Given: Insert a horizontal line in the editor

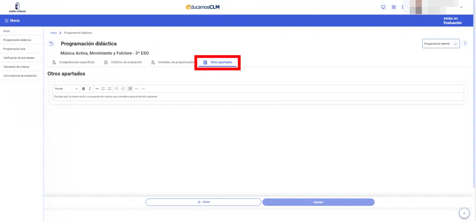Looking at the screenshot, I should [x=97, y=89].
